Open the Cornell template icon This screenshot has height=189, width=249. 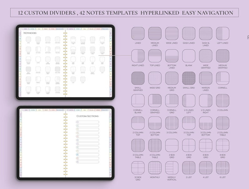(223, 78)
